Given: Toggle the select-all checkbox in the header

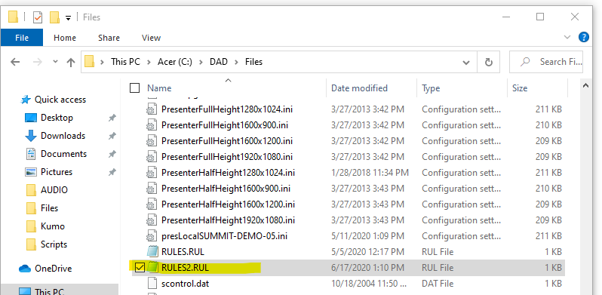Looking at the screenshot, I should pos(135,88).
